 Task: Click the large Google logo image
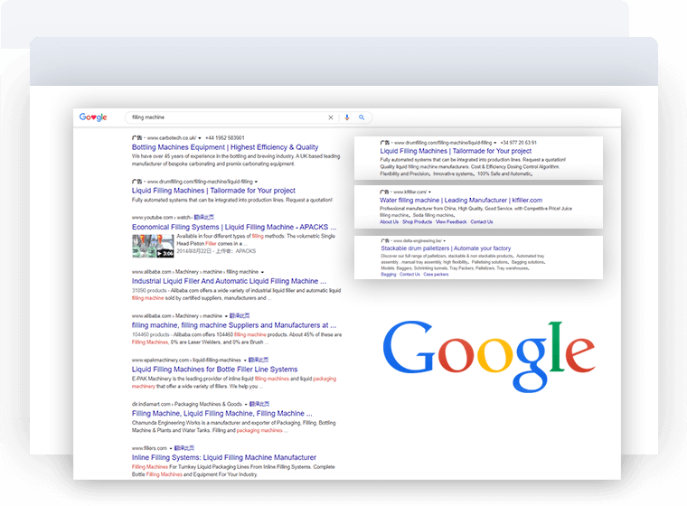[x=488, y=356]
